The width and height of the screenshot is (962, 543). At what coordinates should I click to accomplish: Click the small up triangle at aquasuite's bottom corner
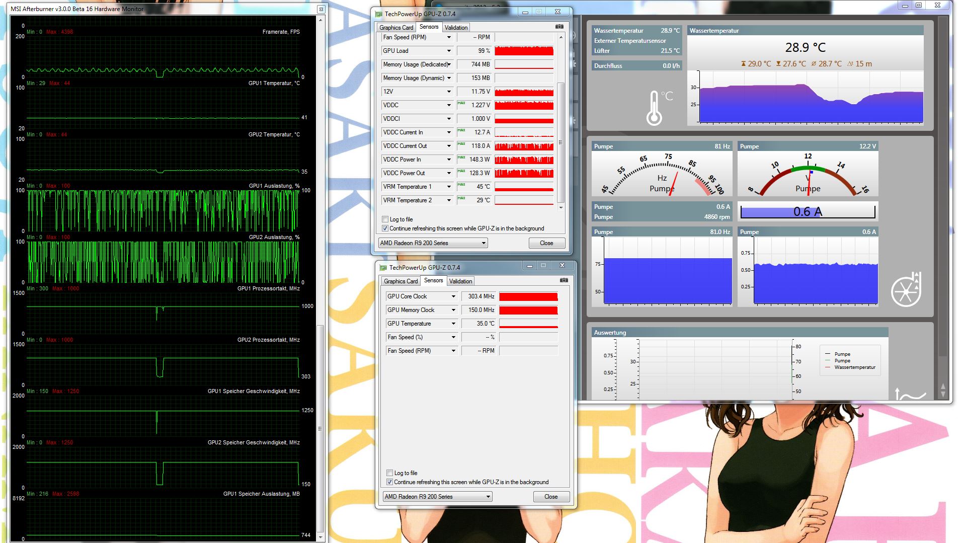click(x=942, y=386)
